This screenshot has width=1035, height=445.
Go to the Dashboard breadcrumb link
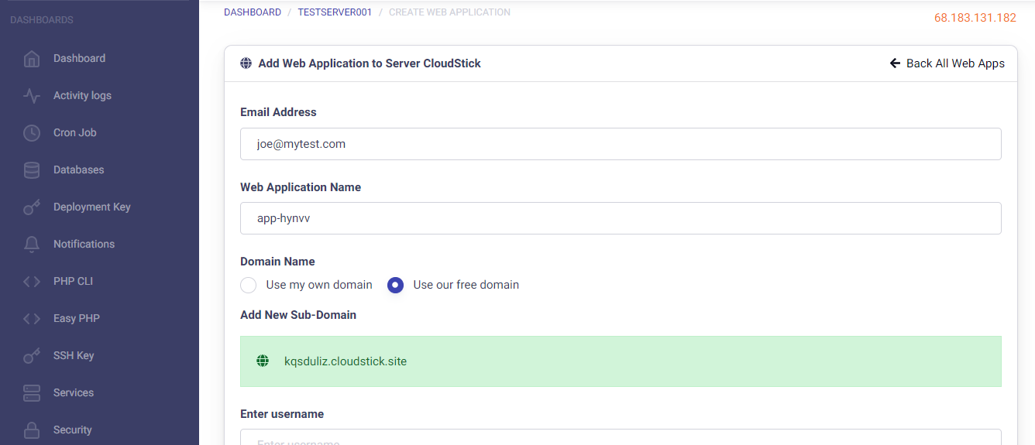tap(253, 12)
